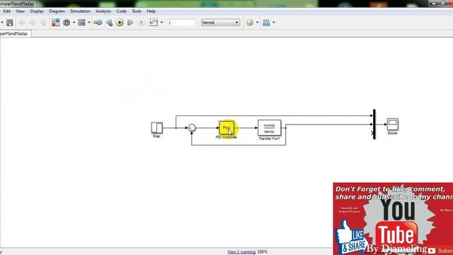Click the Up to Parent arrow
Image resolution: width=453 pixels, height=255 pixels.
43,23
